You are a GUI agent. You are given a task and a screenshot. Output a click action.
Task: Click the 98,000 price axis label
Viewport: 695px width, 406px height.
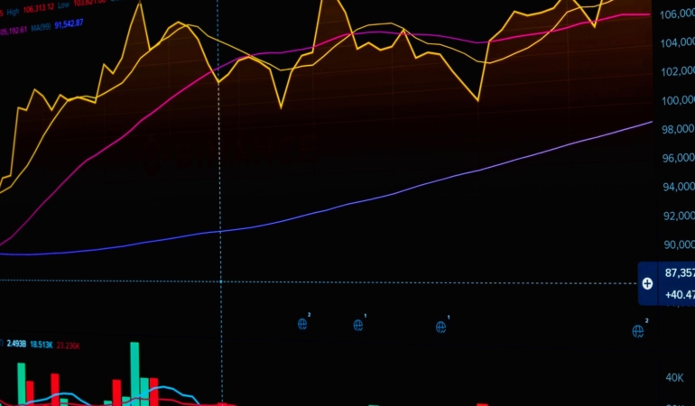(x=678, y=129)
